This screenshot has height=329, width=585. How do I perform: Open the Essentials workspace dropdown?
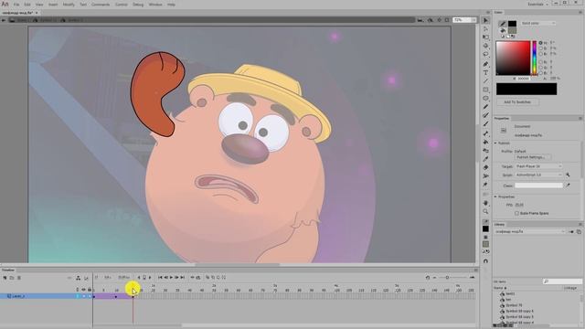pos(538,4)
